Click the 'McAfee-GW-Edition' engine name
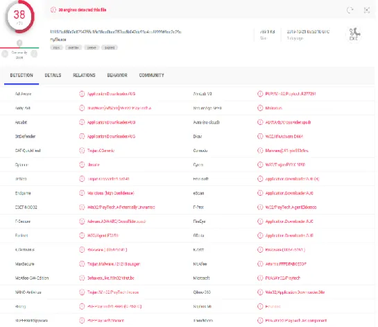 click(32, 278)
